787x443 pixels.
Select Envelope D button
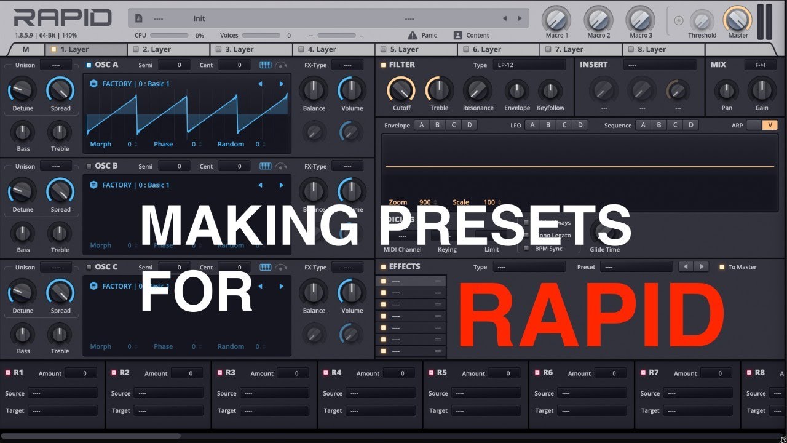tap(469, 125)
